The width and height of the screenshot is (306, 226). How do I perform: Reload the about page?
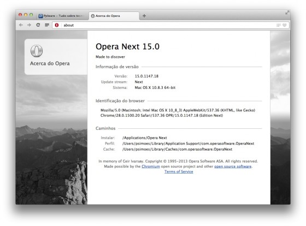coord(38,25)
